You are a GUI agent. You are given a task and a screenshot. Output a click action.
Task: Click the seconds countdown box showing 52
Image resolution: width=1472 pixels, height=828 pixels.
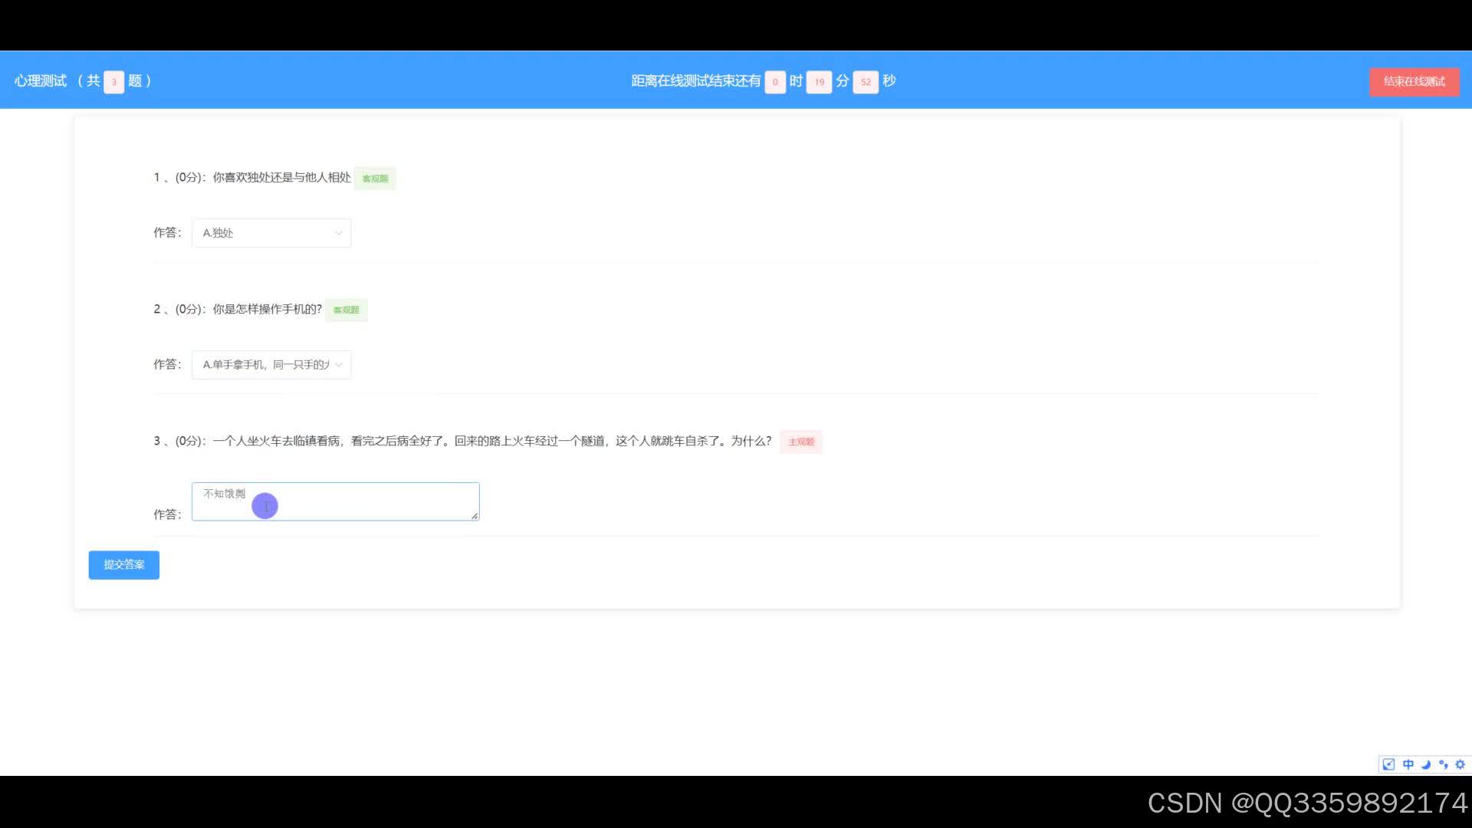(x=866, y=82)
